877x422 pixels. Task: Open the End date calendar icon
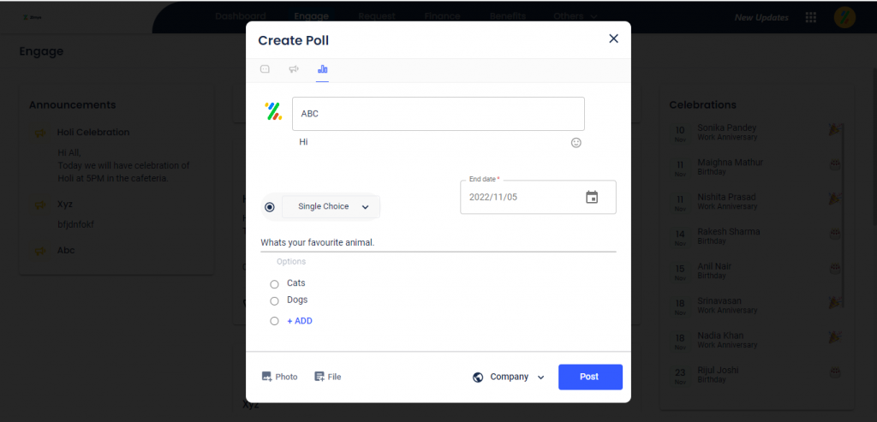click(592, 197)
